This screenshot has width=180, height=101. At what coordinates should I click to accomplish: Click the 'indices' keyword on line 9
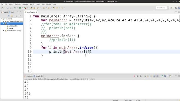click(x=86, y=48)
